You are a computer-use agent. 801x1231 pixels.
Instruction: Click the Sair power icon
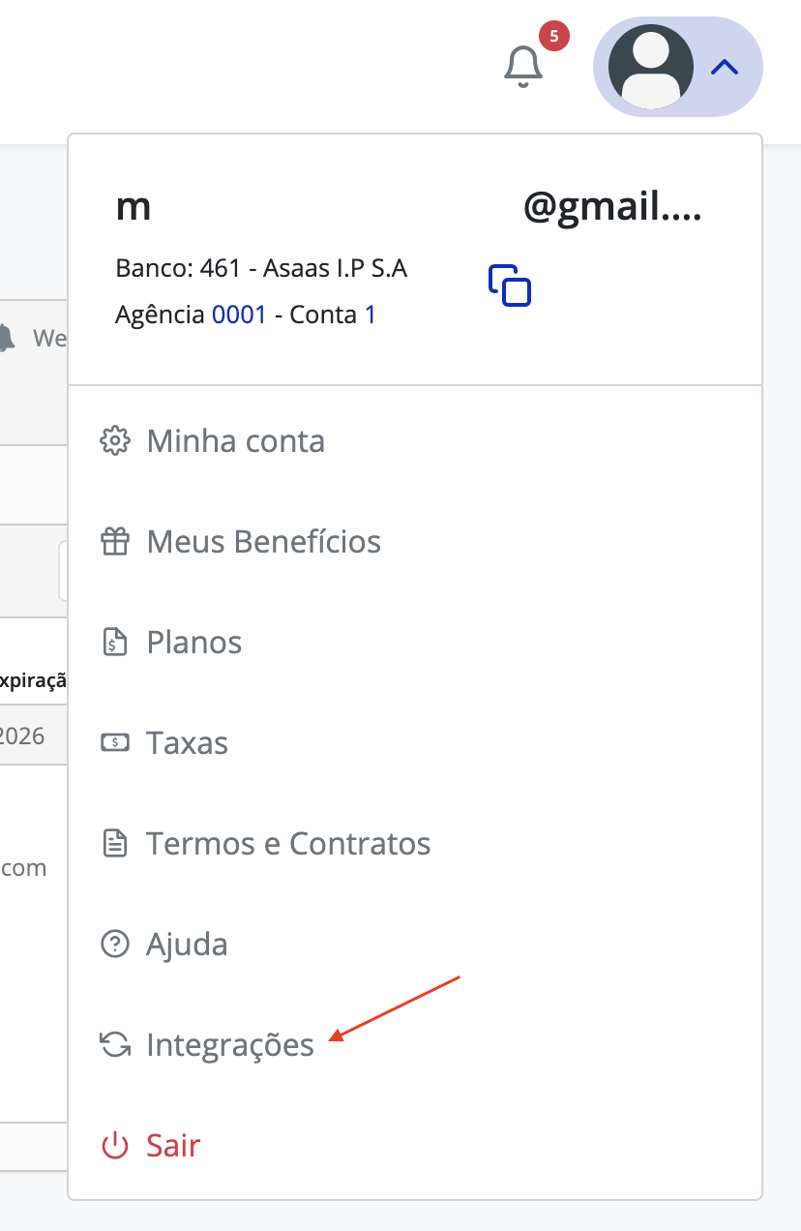point(115,1146)
